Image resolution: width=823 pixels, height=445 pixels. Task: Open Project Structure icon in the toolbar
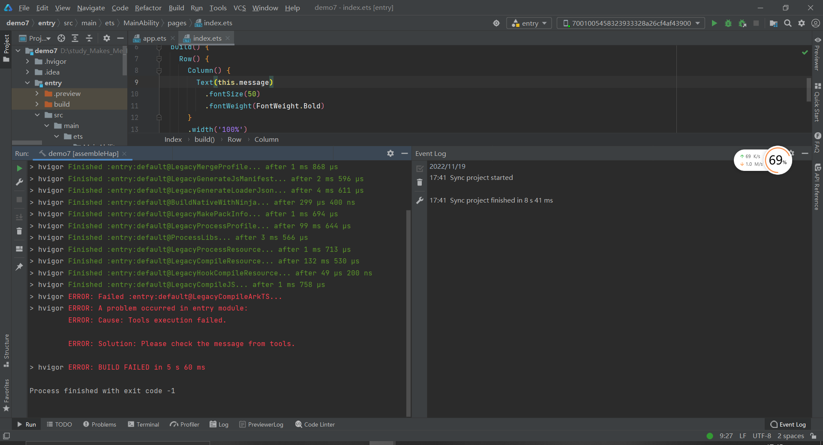(x=774, y=23)
